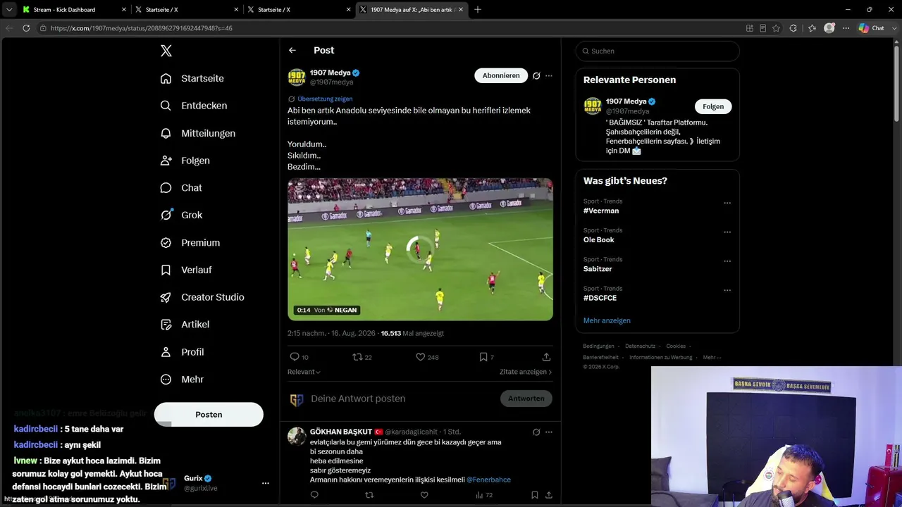This screenshot has width=902, height=507.
Task: Open Premium in the X sidebar
Action: 190,242
